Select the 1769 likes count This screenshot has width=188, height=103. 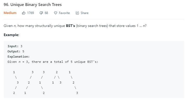[x=30, y=13]
